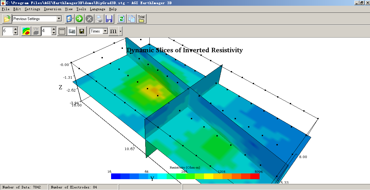Image resolution: width=370 pixels, height=190 pixels.
Task: Decrease the value 4 with down arrow
Action: (x=54, y=33)
